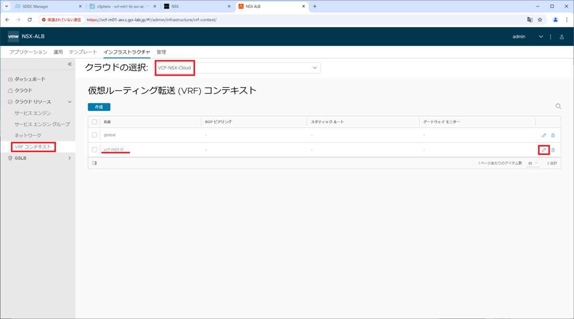Open the three-dot menu in NSX-ALB header
Viewport: 574px width, 319px height.
551,37
